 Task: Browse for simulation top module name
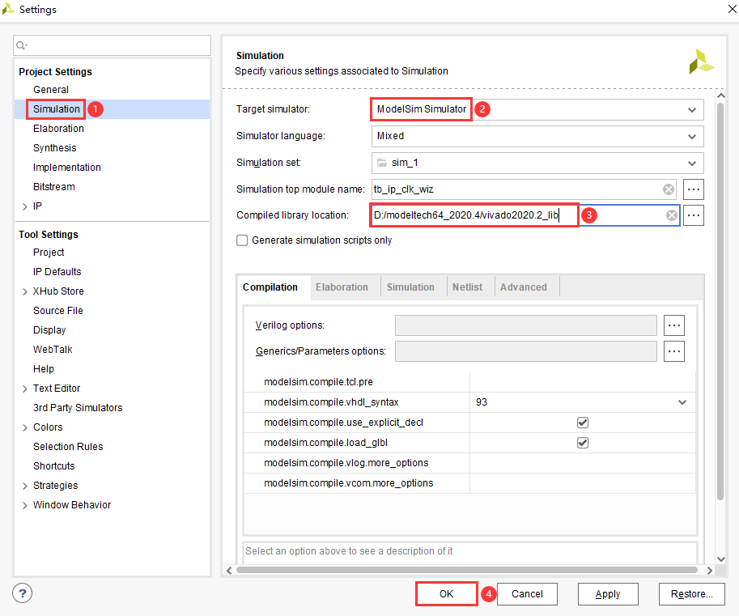pyautogui.click(x=694, y=189)
